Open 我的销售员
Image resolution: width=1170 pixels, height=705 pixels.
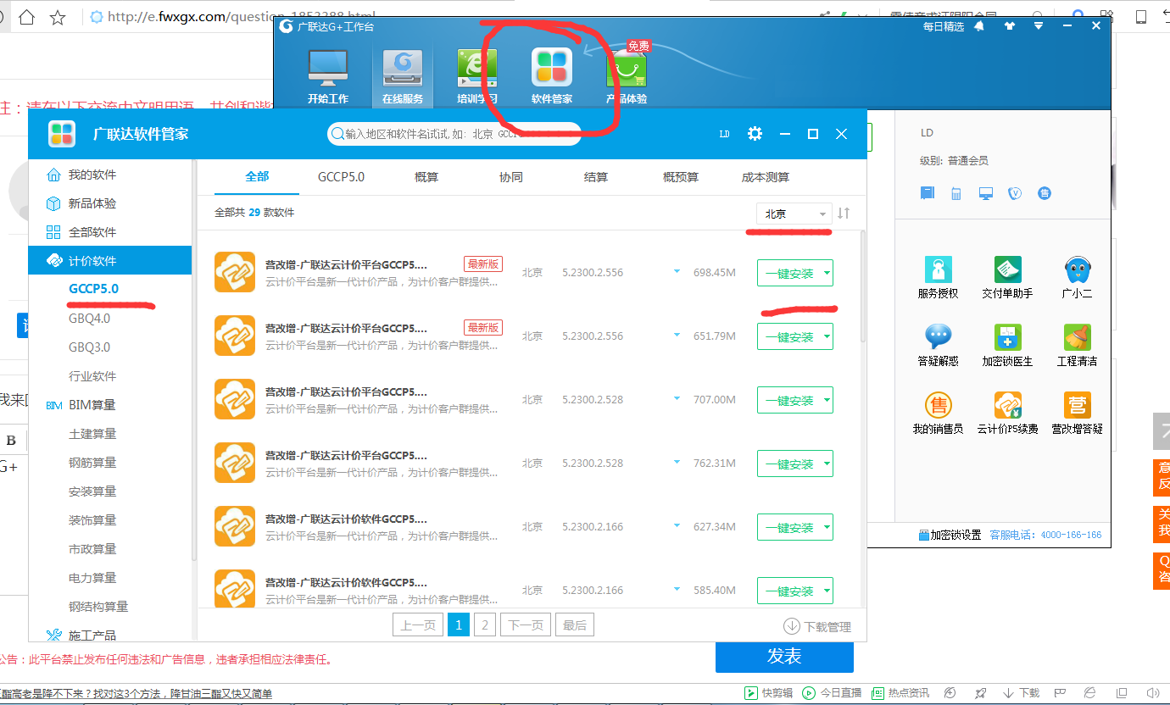click(938, 414)
